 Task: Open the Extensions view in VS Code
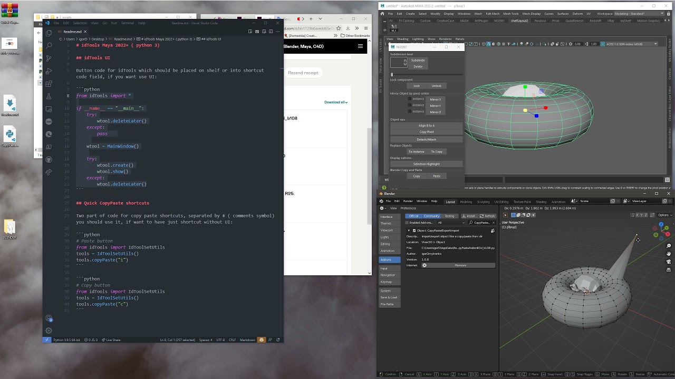49,83
